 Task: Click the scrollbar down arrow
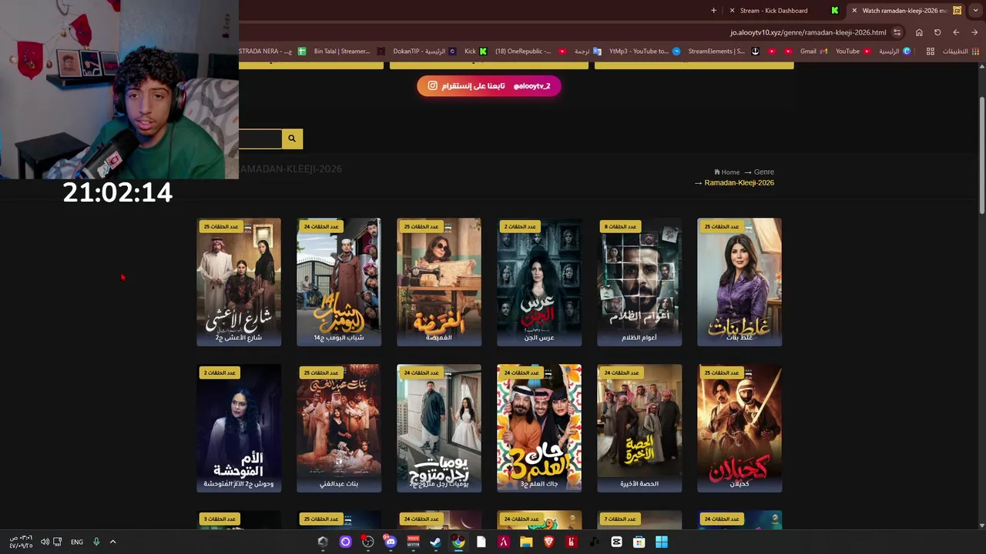click(x=981, y=525)
